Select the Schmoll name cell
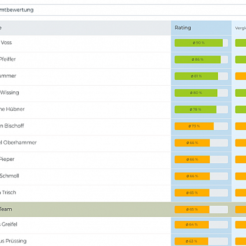Screen dimensions: 246x246 [85, 177]
